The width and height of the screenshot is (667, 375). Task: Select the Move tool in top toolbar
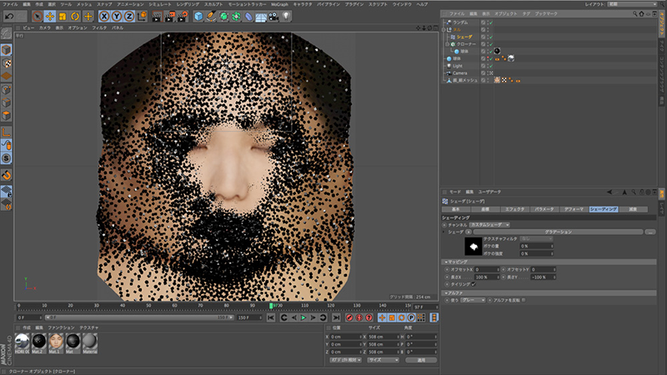click(x=49, y=16)
